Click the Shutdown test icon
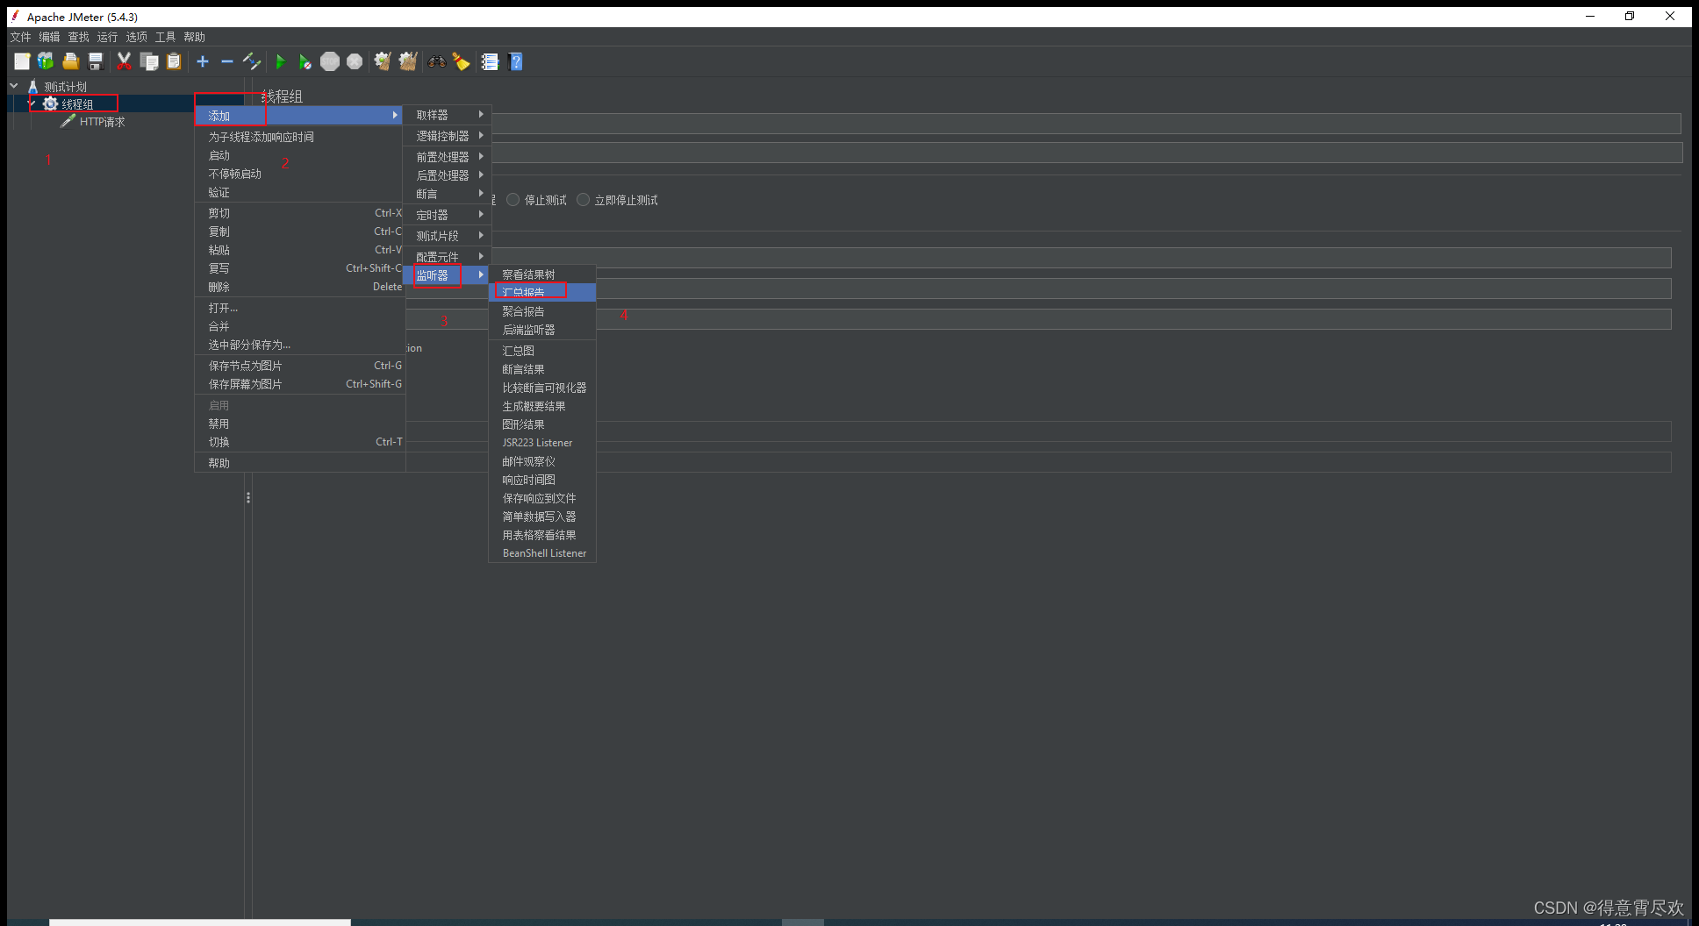This screenshot has width=1699, height=926. (355, 61)
